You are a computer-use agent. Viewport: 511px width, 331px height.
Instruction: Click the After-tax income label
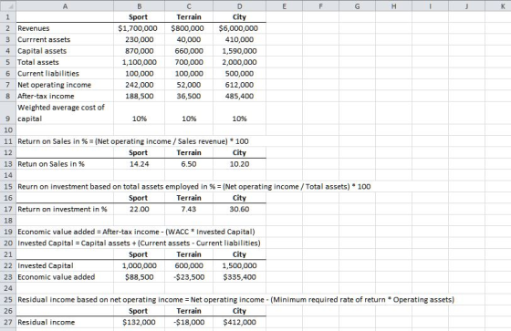click(46, 96)
